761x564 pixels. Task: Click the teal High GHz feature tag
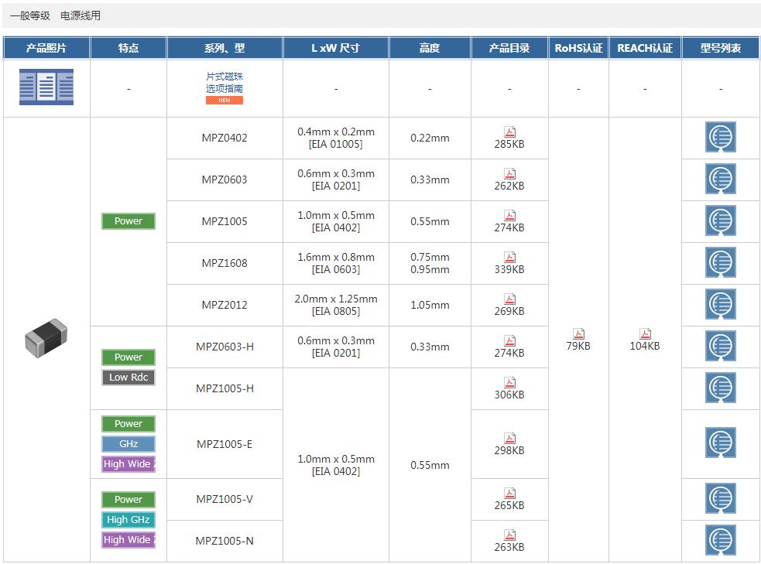(x=129, y=520)
